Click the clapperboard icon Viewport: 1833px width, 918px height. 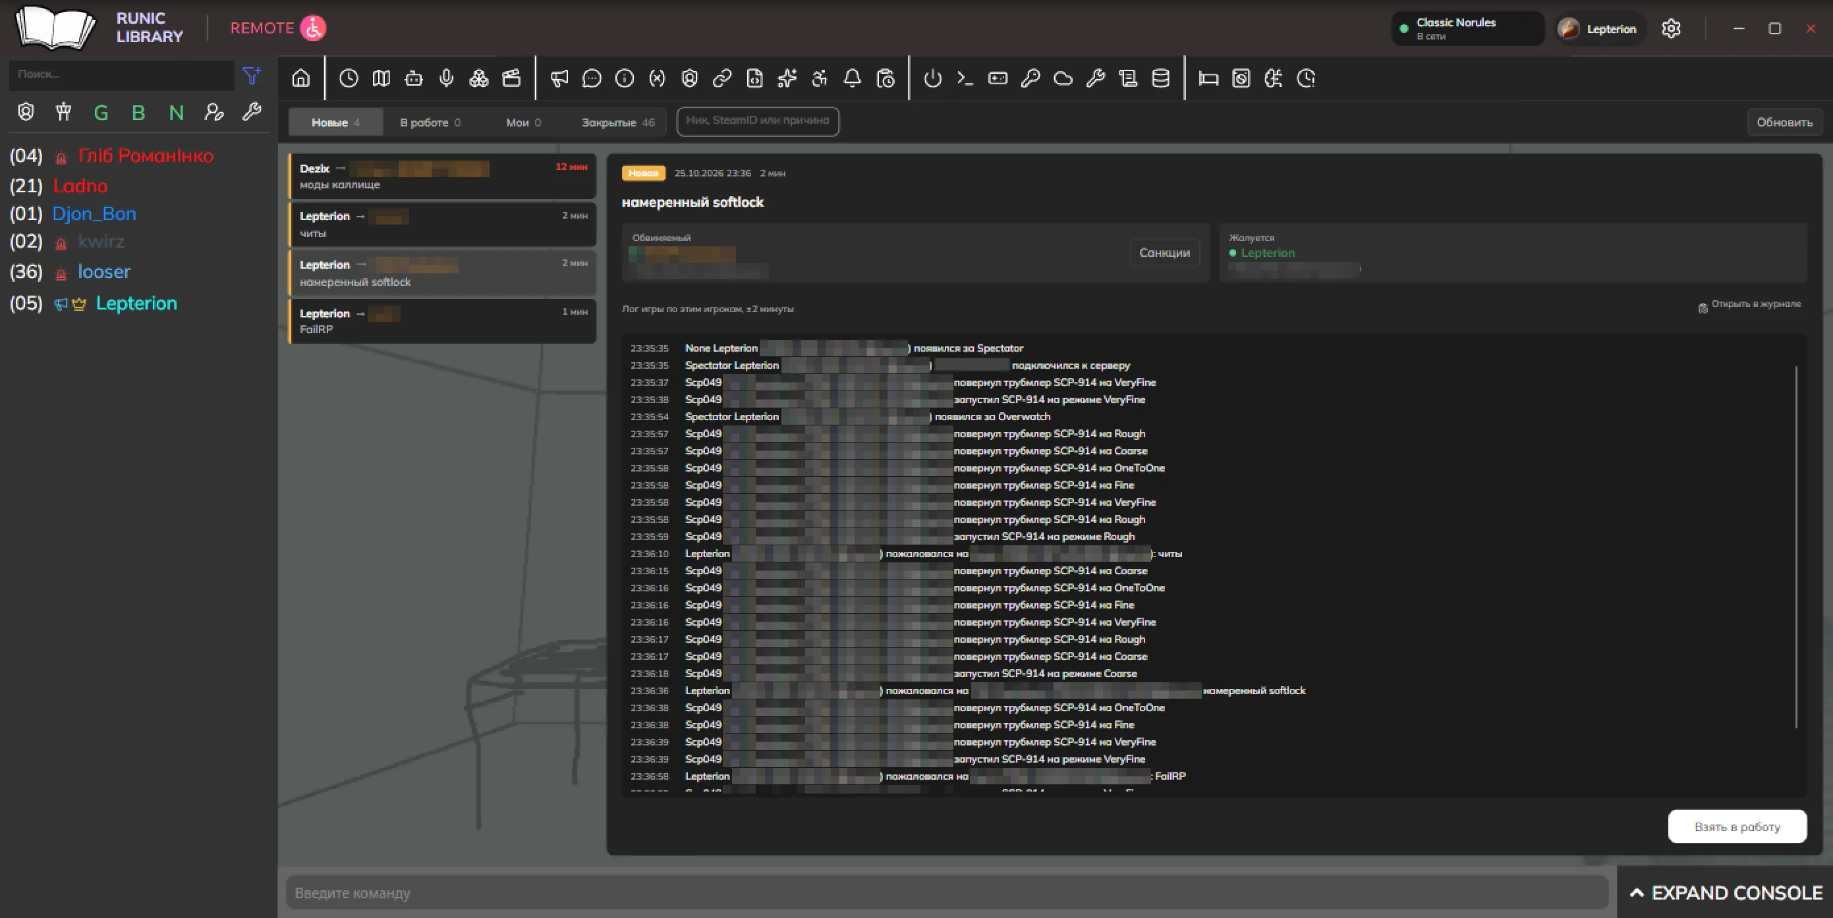coord(511,78)
